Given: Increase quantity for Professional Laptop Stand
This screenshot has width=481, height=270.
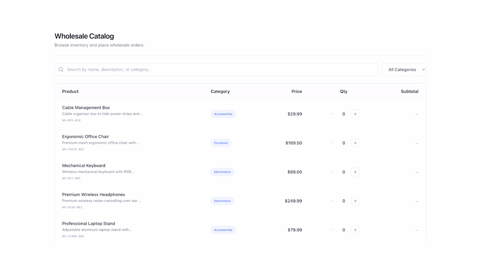Looking at the screenshot, I should click(x=355, y=230).
